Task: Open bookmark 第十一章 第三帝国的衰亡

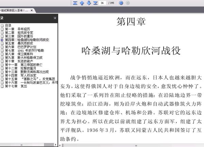Action: [x=24, y=65]
